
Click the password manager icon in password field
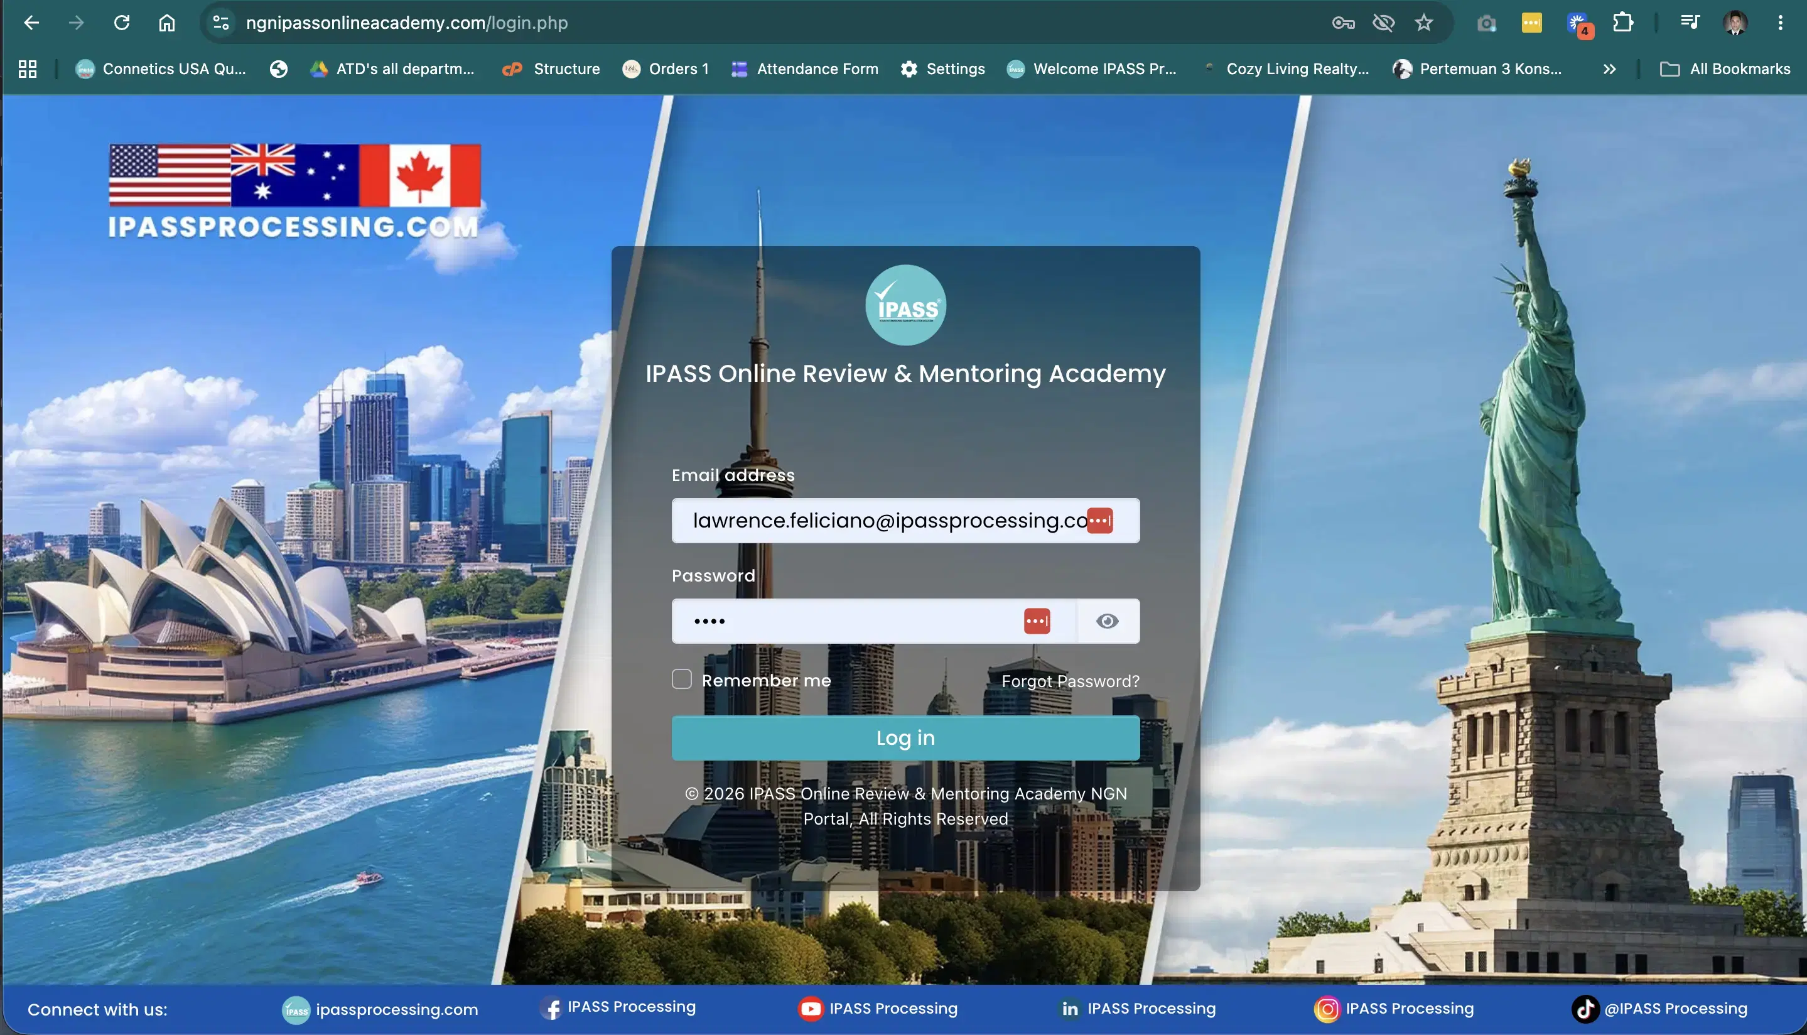pyautogui.click(x=1037, y=620)
